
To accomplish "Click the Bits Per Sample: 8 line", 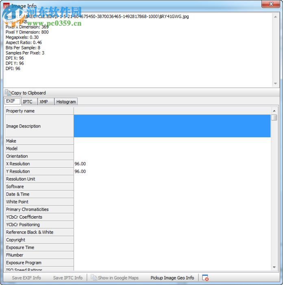I will (23, 48).
